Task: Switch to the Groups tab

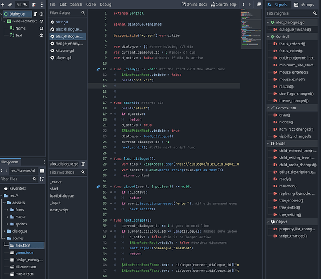Action: (304, 4)
